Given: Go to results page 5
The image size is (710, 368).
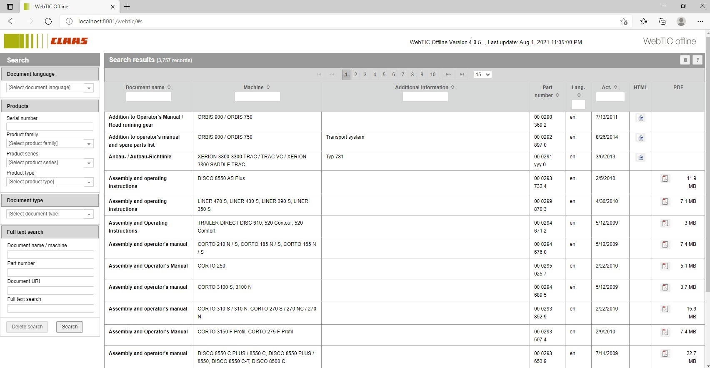Looking at the screenshot, I should (384, 75).
